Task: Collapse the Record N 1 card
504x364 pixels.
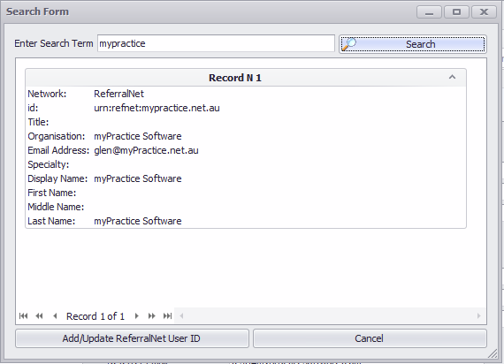Action: [x=452, y=77]
